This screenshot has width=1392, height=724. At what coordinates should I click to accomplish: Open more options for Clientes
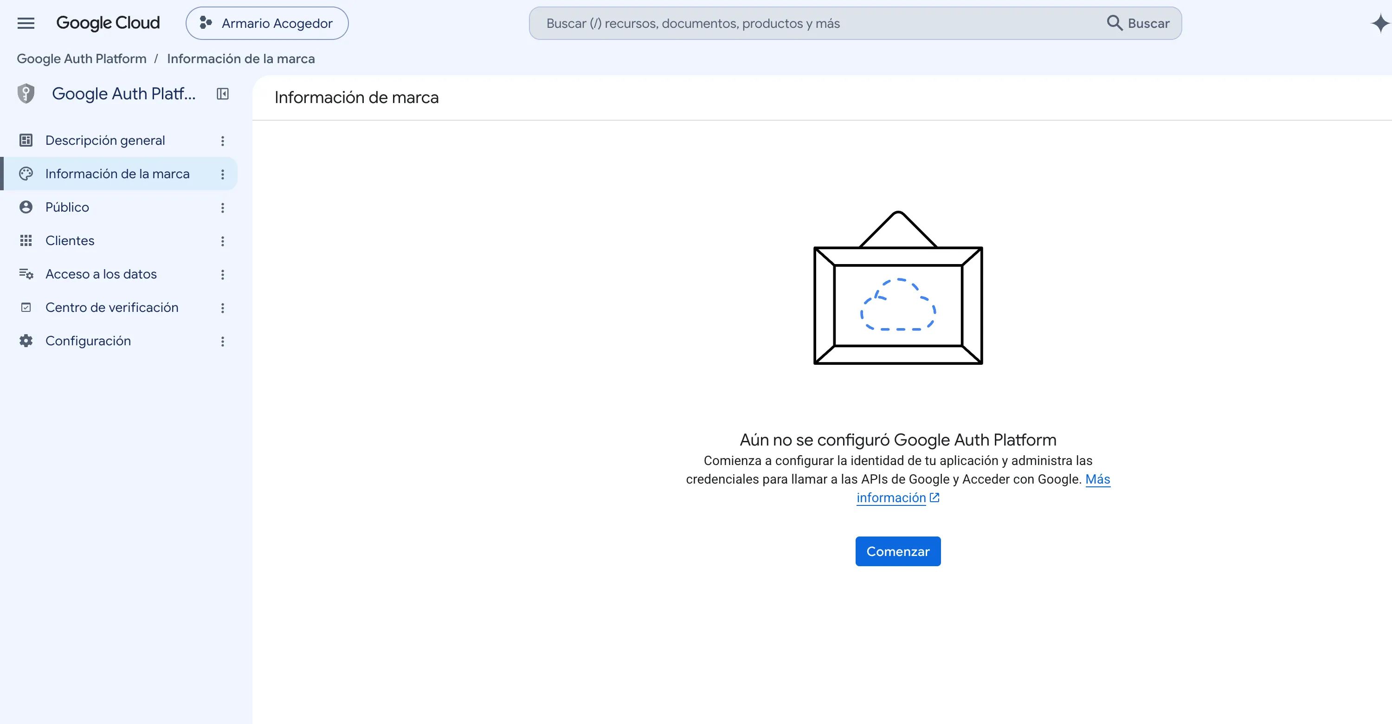point(223,241)
